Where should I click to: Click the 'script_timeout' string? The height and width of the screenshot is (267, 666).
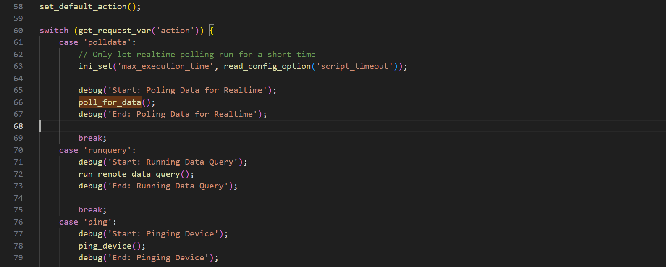pyautogui.click(x=355, y=66)
